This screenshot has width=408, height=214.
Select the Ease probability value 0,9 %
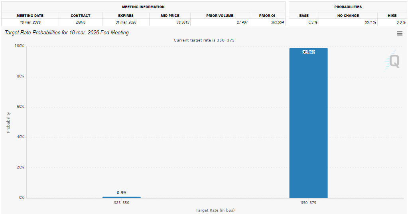[x=312, y=22]
